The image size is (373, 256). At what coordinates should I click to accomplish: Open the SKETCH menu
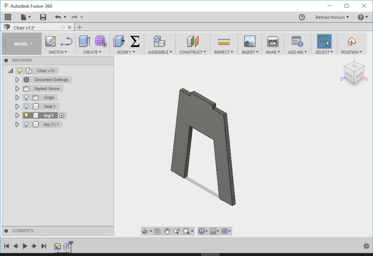click(x=57, y=52)
